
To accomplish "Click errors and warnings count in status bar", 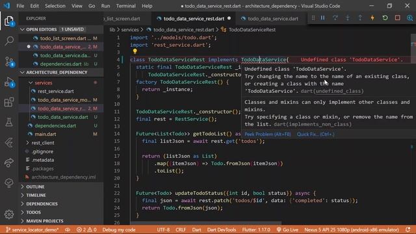I will (x=86, y=229).
